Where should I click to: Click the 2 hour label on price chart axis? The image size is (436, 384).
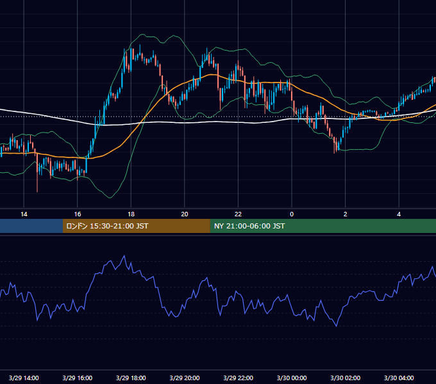pyautogui.click(x=346, y=214)
